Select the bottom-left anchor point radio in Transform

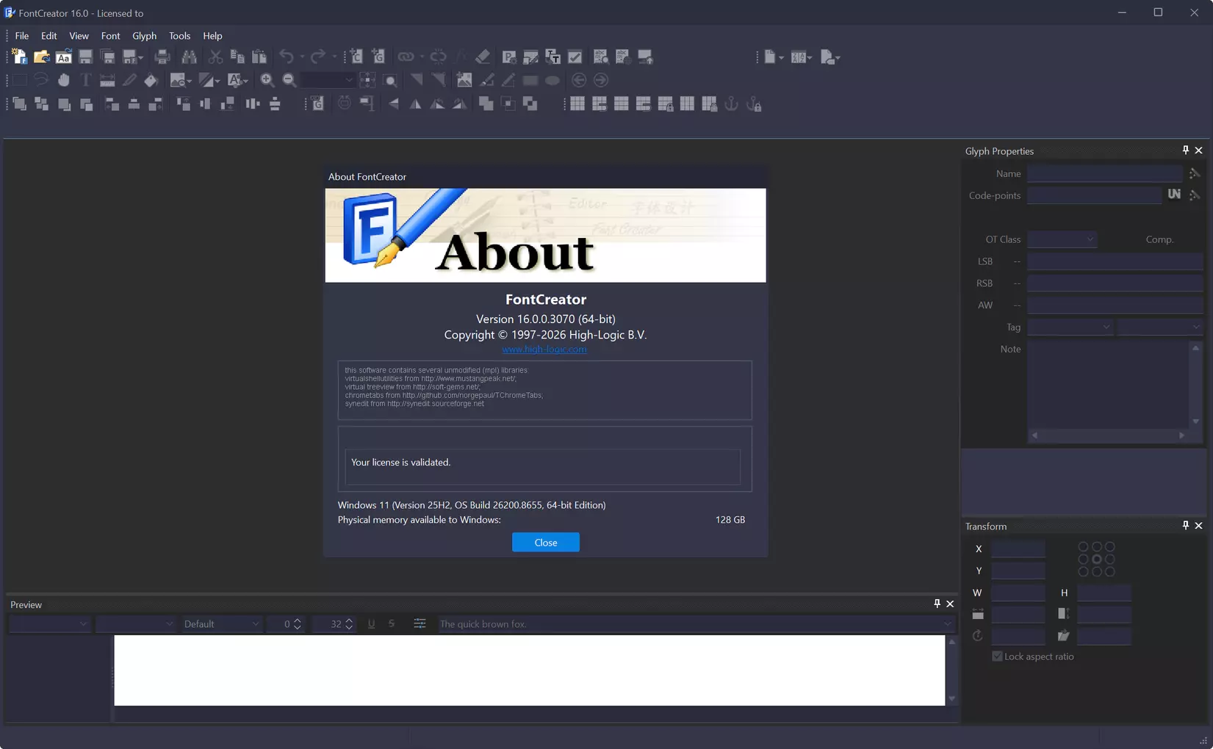pyautogui.click(x=1083, y=571)
